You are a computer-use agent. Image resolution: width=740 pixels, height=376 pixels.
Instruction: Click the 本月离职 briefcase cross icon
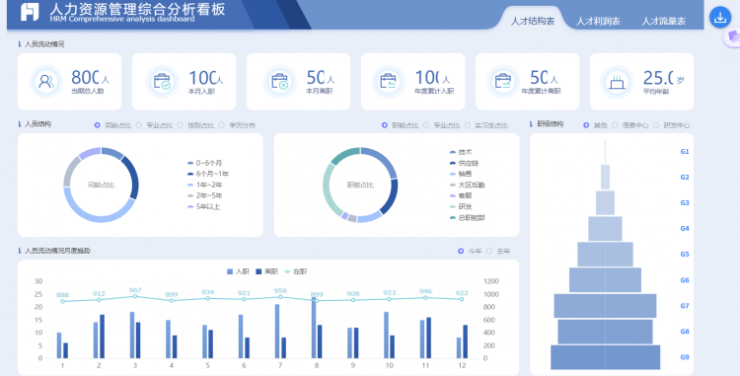(x=279, y=82)
